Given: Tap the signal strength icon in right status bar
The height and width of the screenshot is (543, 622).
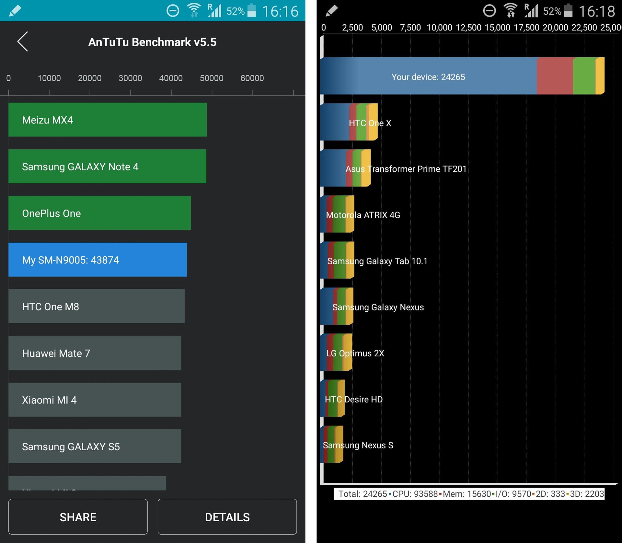Looking at the screenshot, I should click(x=531, y=11).
